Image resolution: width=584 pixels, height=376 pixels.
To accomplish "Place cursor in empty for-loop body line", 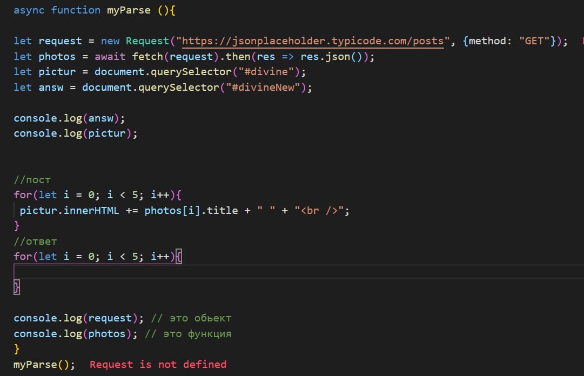I will coord(299,272).
